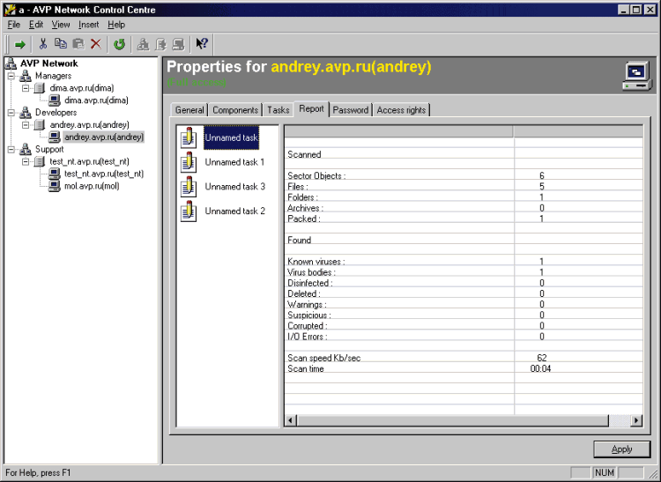Click the test_nt.avp.ru server icon
The height and width of the screenshot is (482, 661).
click(x=40, y=161)
